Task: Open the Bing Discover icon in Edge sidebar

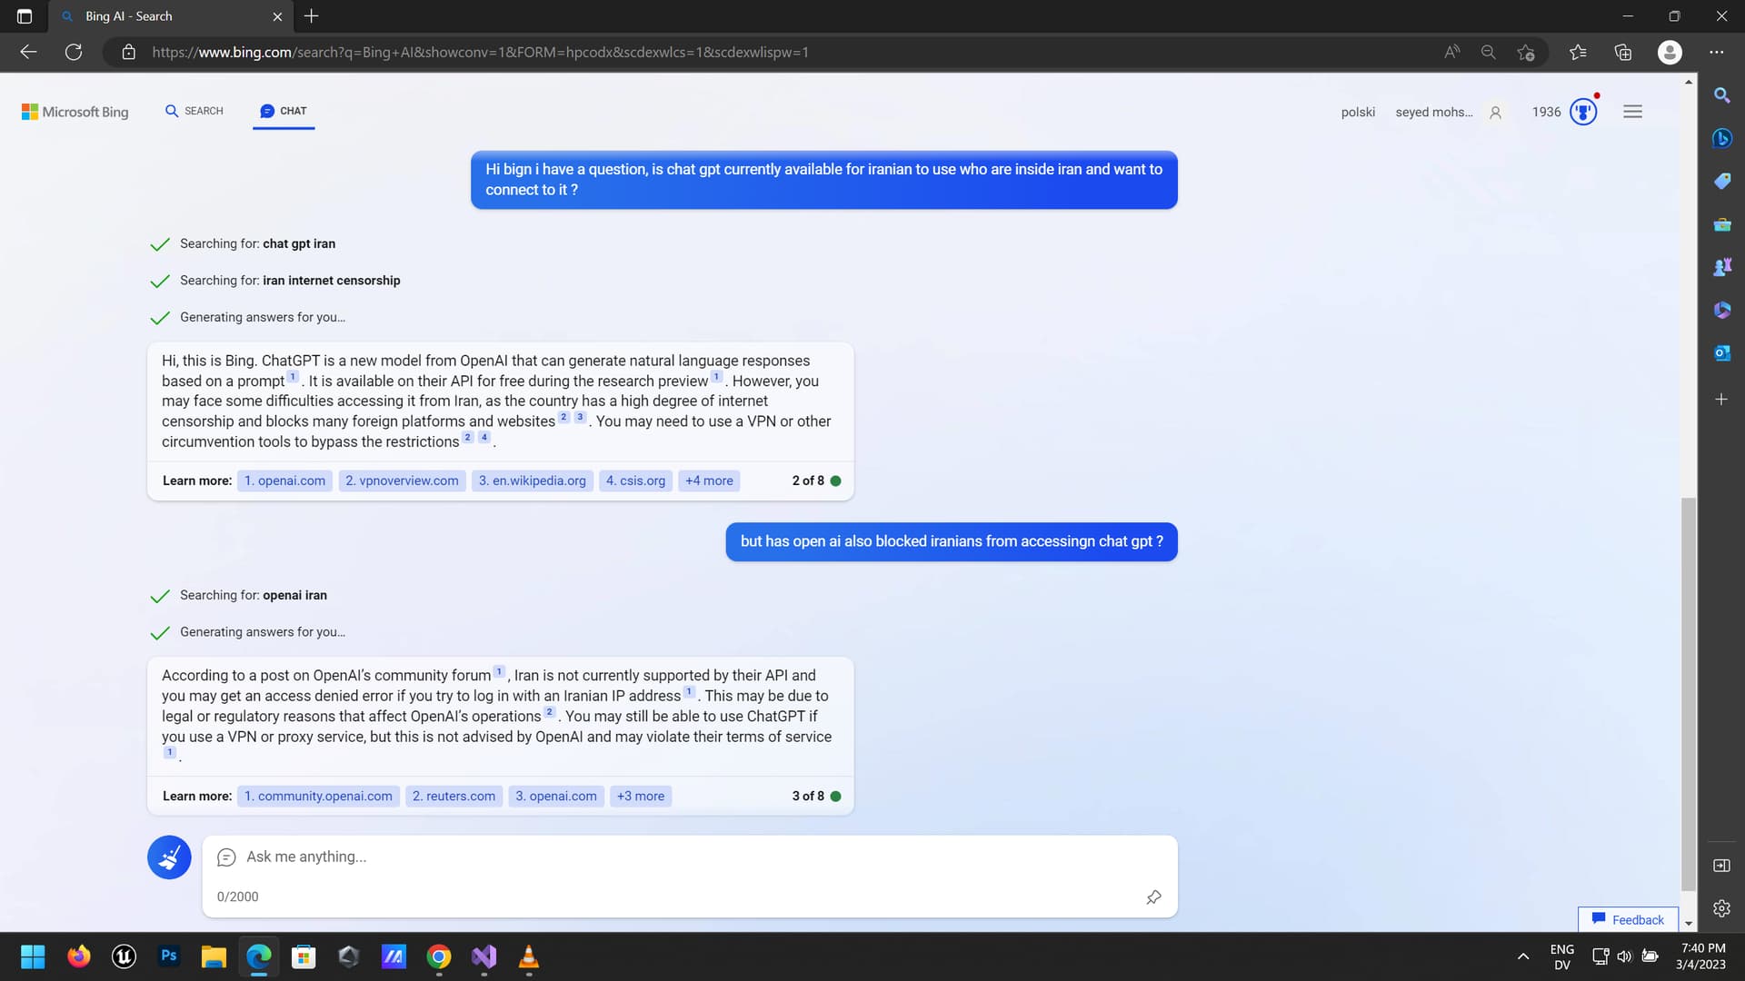Action: pyautogui.click(x=1722, y=137)
